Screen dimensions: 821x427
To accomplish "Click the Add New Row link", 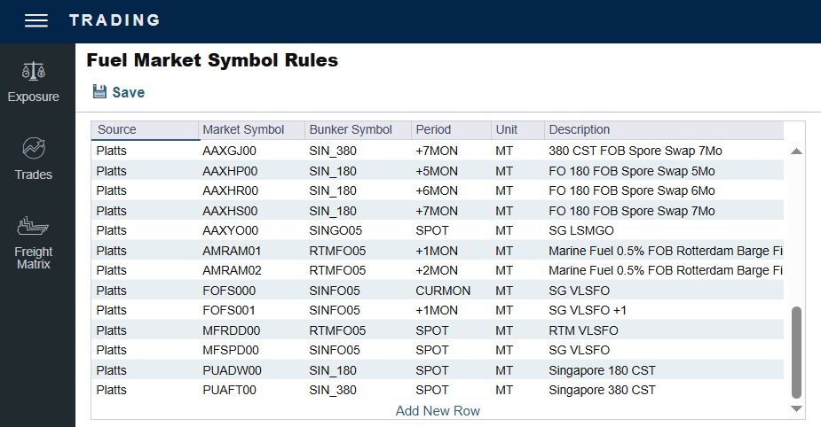I will (x=438, y=411).
